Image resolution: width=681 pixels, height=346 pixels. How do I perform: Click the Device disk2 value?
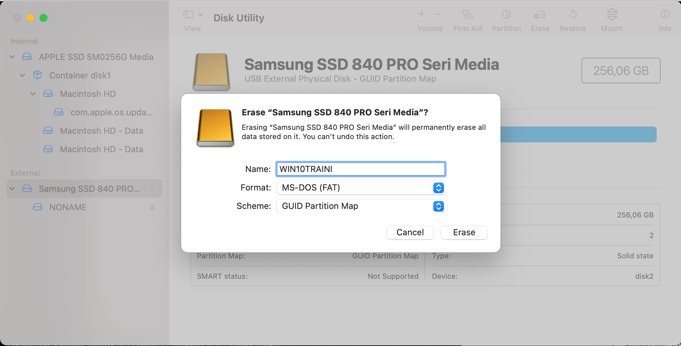click(644, 276)
